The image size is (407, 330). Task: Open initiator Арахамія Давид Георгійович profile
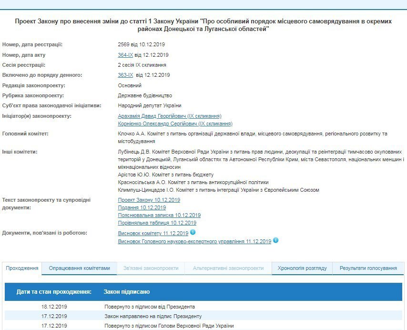click(169, 116)
